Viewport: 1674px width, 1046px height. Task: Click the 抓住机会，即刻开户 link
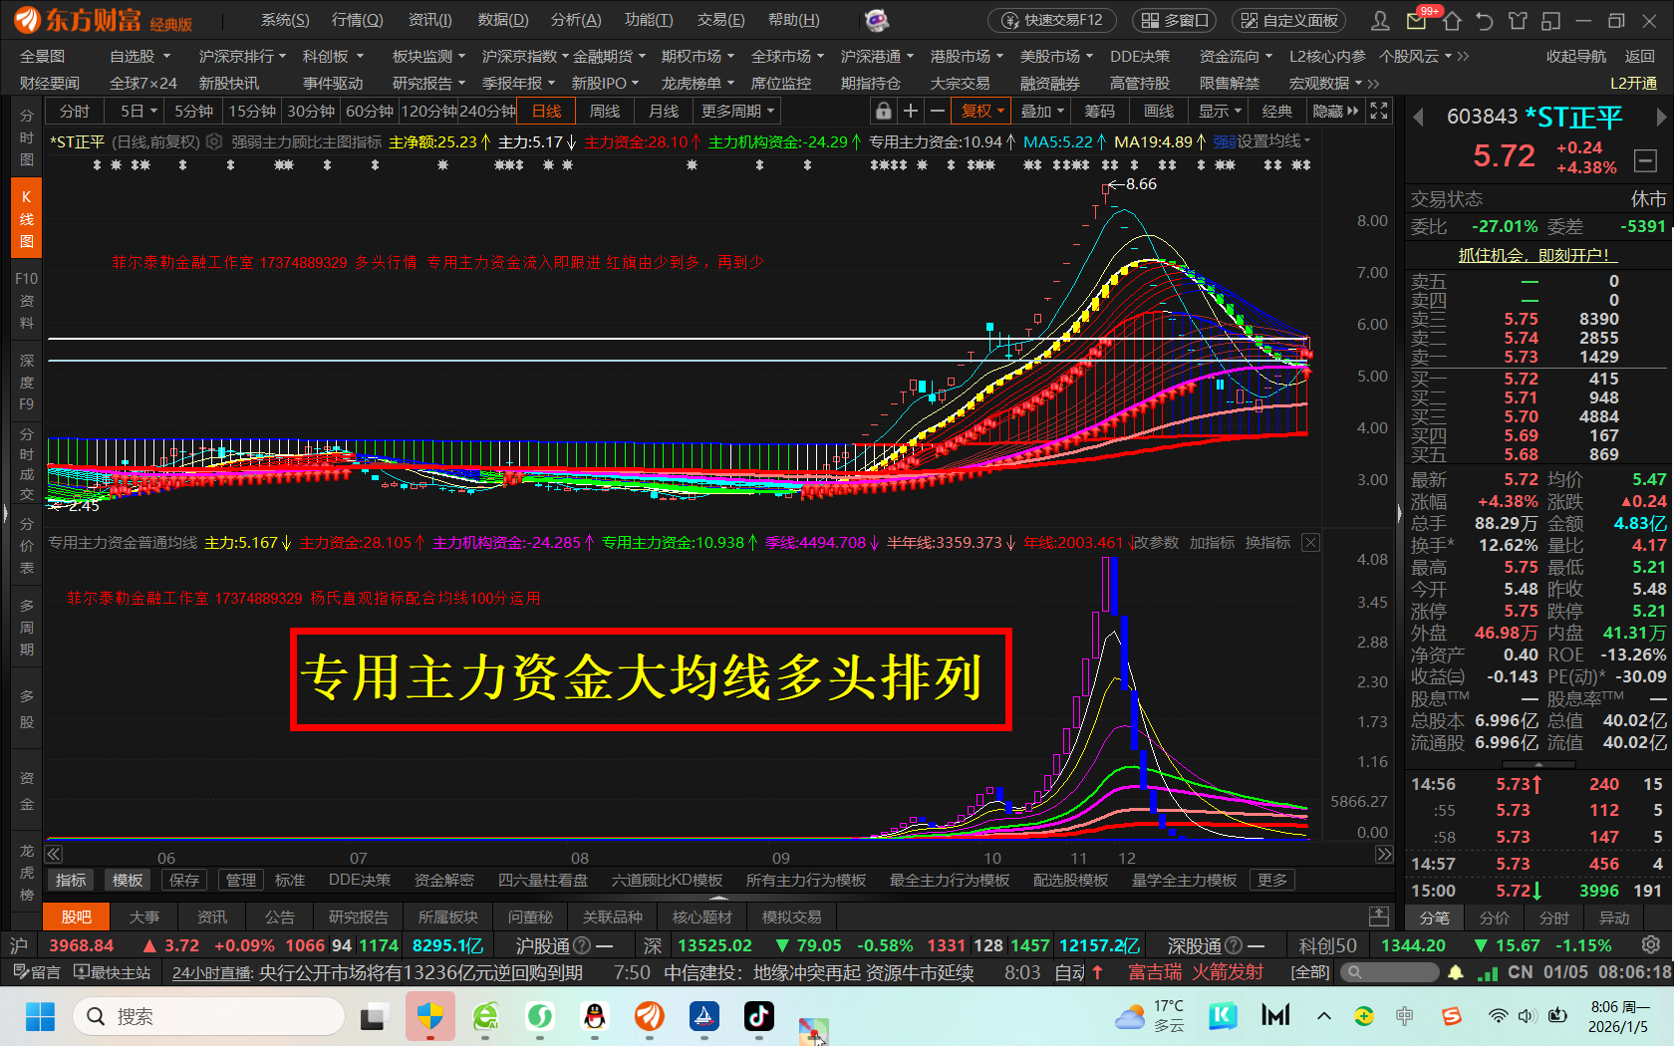pos(1535,255)
